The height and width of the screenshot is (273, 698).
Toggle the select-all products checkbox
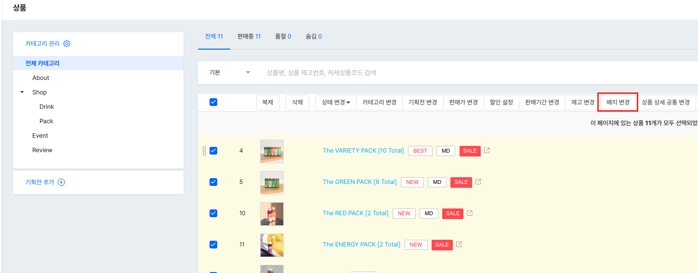click(213, 102)
